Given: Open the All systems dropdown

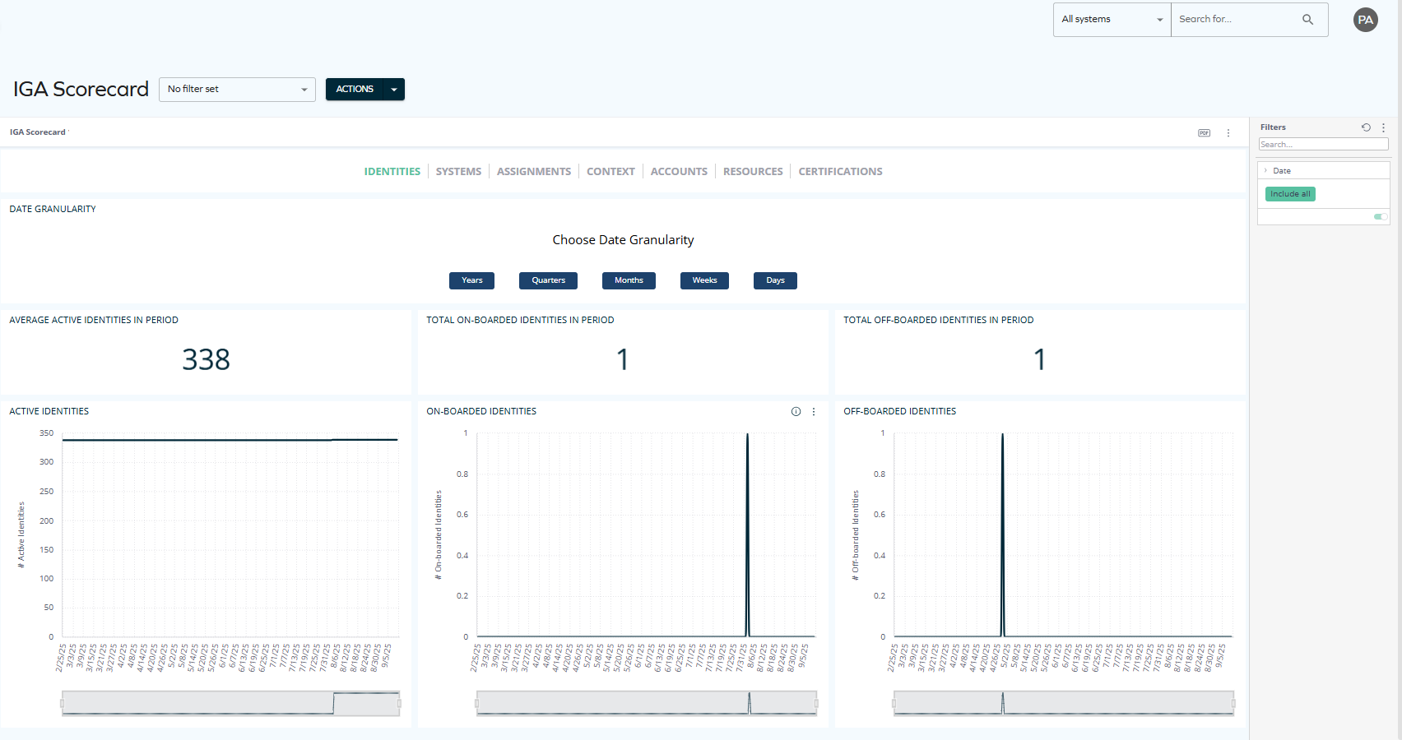Looking at the screenshot, I should [x=1112, y=18].
